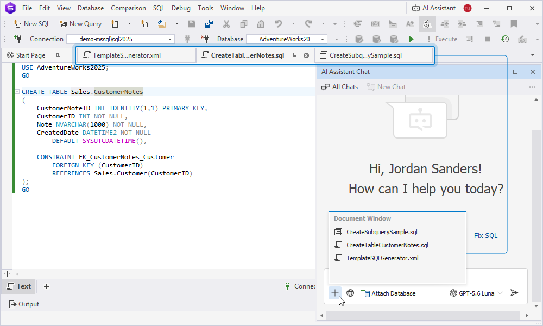The image size is (543, 326).
Task: Expand the new project dropdown arrow
Action: [x=130, y=24]
